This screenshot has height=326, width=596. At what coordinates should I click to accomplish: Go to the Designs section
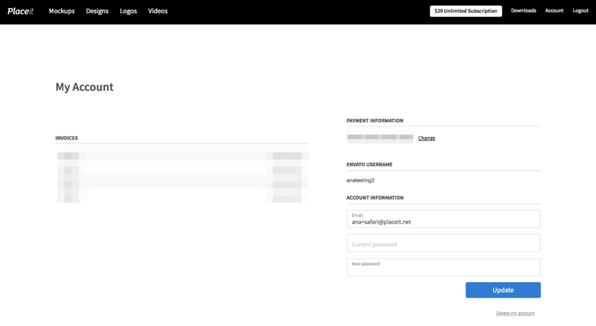point(97,11)
